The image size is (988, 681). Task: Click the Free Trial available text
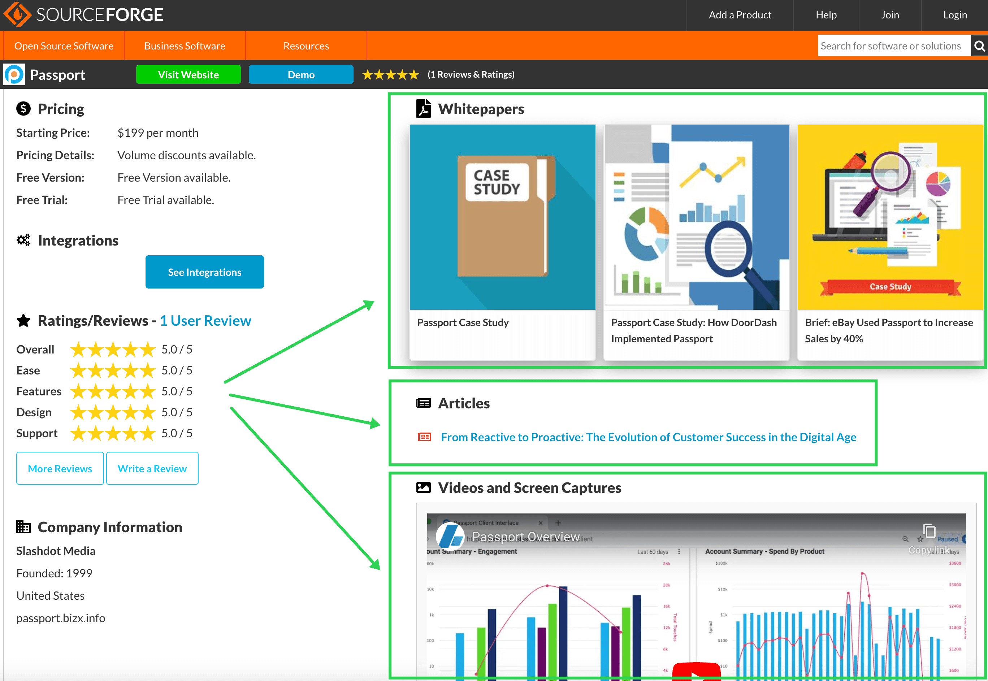click(x=165, y=200)
